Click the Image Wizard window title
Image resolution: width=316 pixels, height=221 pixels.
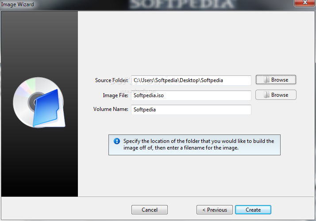(x=17, y=4)
